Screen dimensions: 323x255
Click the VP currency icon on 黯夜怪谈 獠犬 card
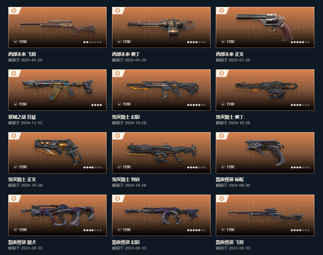point(16,230)
